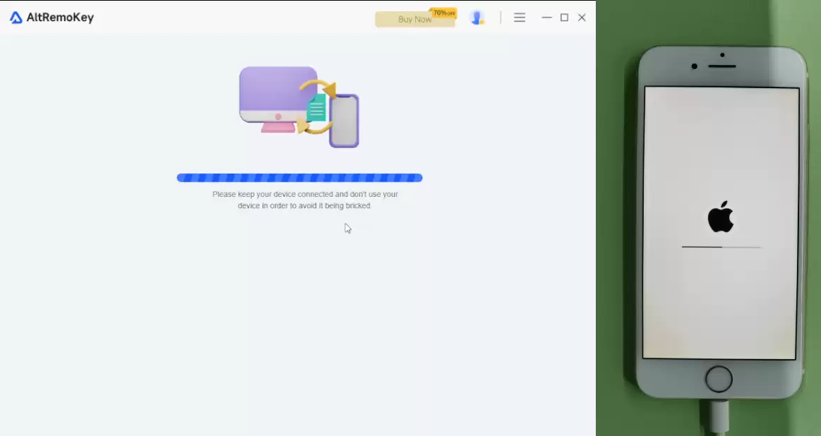
Task: Click the iPhone's boot progress bar
Action: click(x=721, y=246)
